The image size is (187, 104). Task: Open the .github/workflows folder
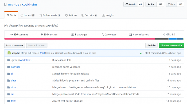21,60
